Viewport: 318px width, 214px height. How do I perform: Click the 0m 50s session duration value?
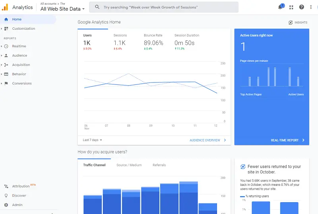(184, 43)
